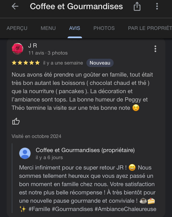Open the header three-dot overflow menu
172x217 pixels.
point(157,6)
